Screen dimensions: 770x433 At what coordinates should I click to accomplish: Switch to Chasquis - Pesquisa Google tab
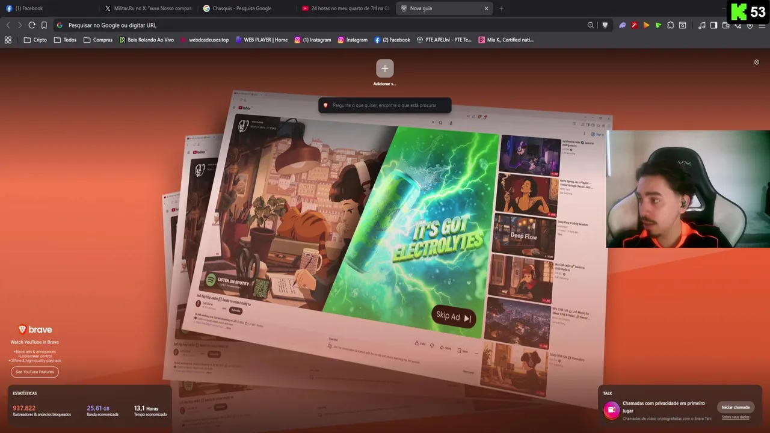[247, 8]
